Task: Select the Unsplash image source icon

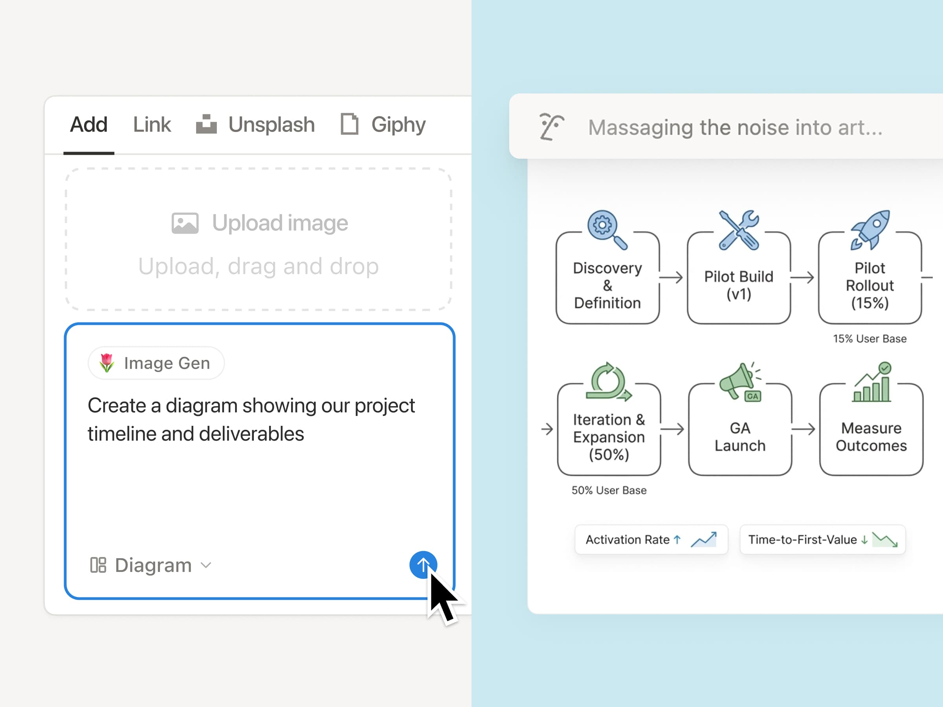Action: [206, 124]
